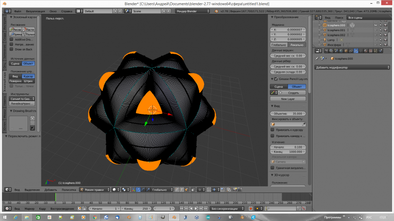Screen dimensions: 394x221
Task: Open the Справка menu
Action: coord(67,11)
